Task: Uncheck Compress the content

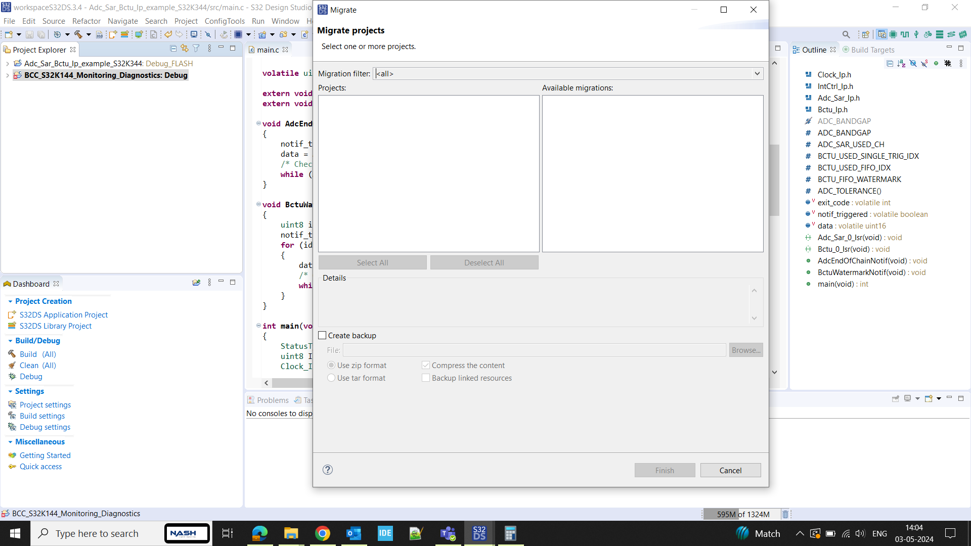Action: click(x=426, y=365)
